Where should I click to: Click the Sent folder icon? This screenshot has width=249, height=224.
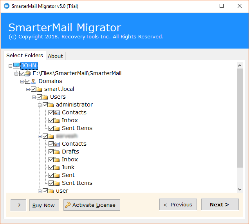click(x=57, y=175)
